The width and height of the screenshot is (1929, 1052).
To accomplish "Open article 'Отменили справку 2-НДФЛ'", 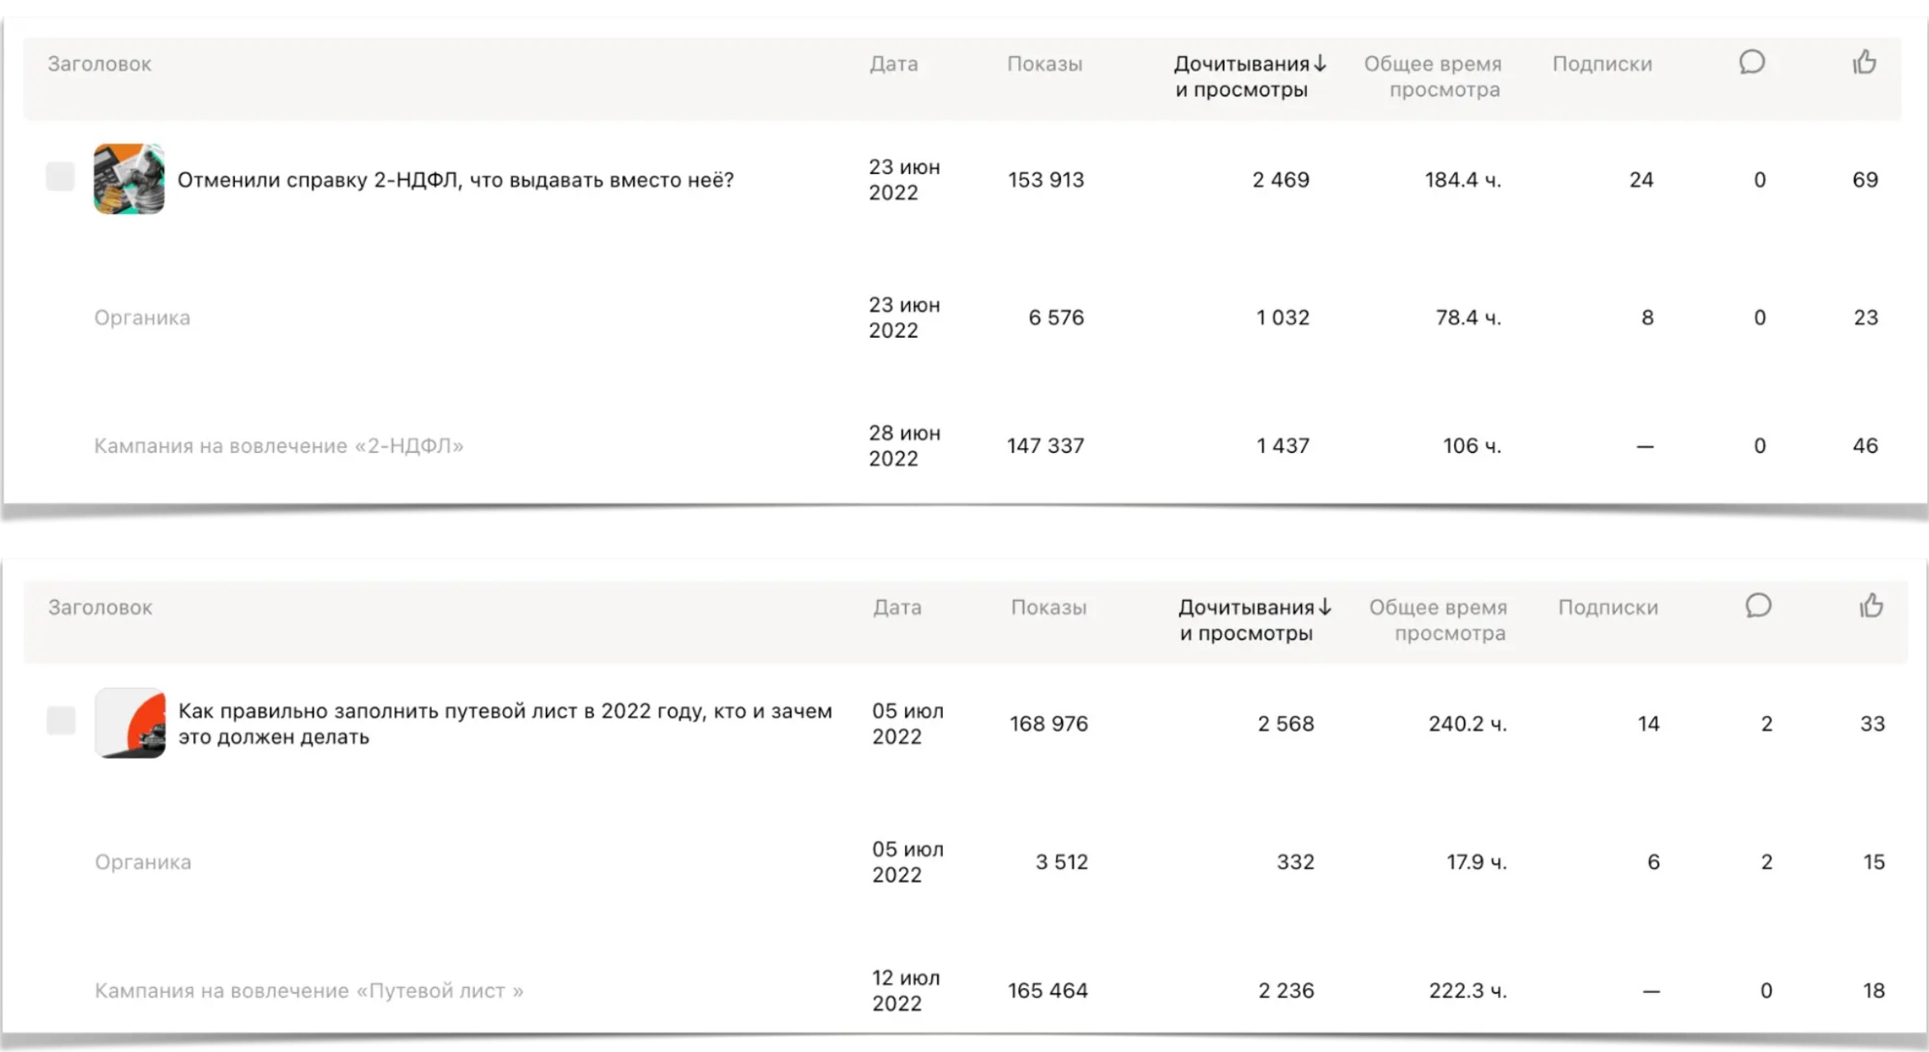I will (x=455, y=180).
